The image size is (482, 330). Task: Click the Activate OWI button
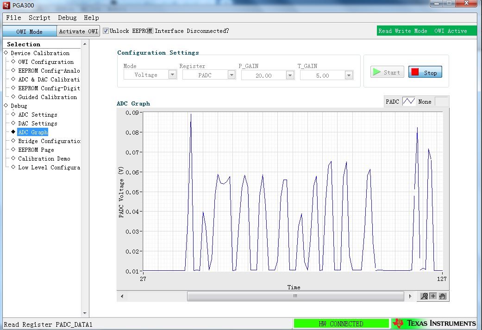coord(78,31)
